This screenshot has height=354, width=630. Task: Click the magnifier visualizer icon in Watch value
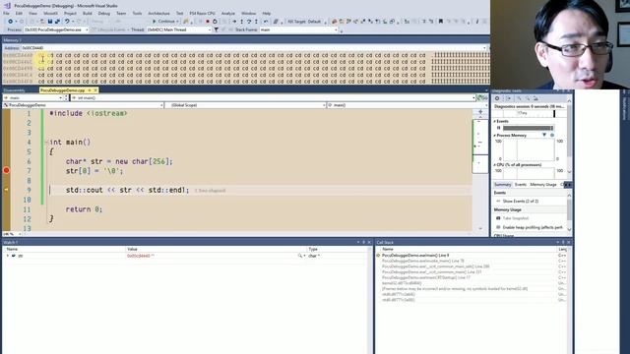point(299,256)
